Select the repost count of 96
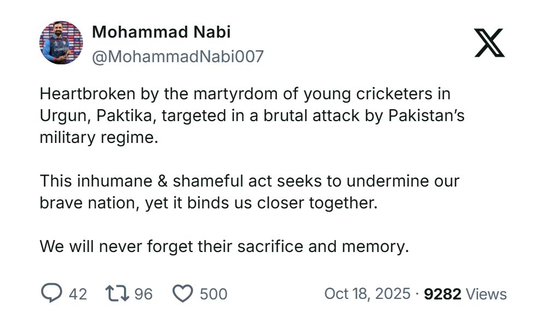544x324 pixels. pos(143,295)
